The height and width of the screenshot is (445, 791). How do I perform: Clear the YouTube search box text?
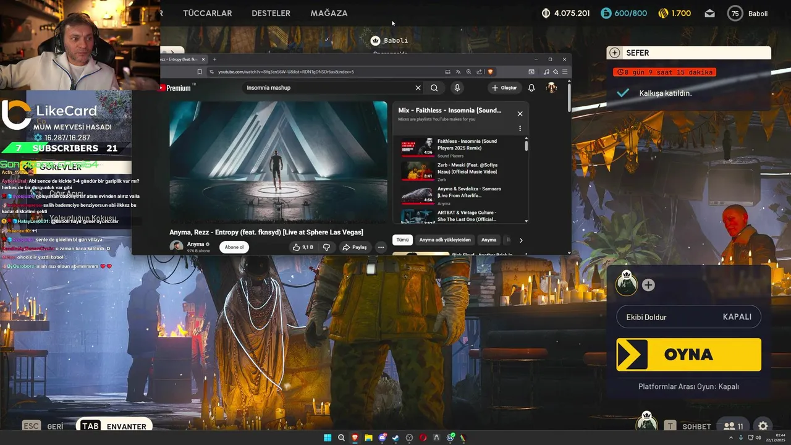pyautogui.click(x=418, y=88)
